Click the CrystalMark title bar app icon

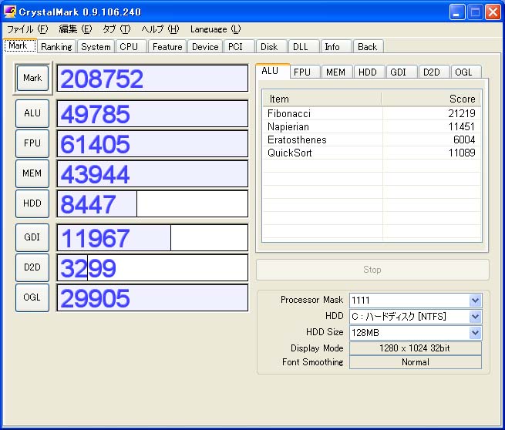point(9,12)
